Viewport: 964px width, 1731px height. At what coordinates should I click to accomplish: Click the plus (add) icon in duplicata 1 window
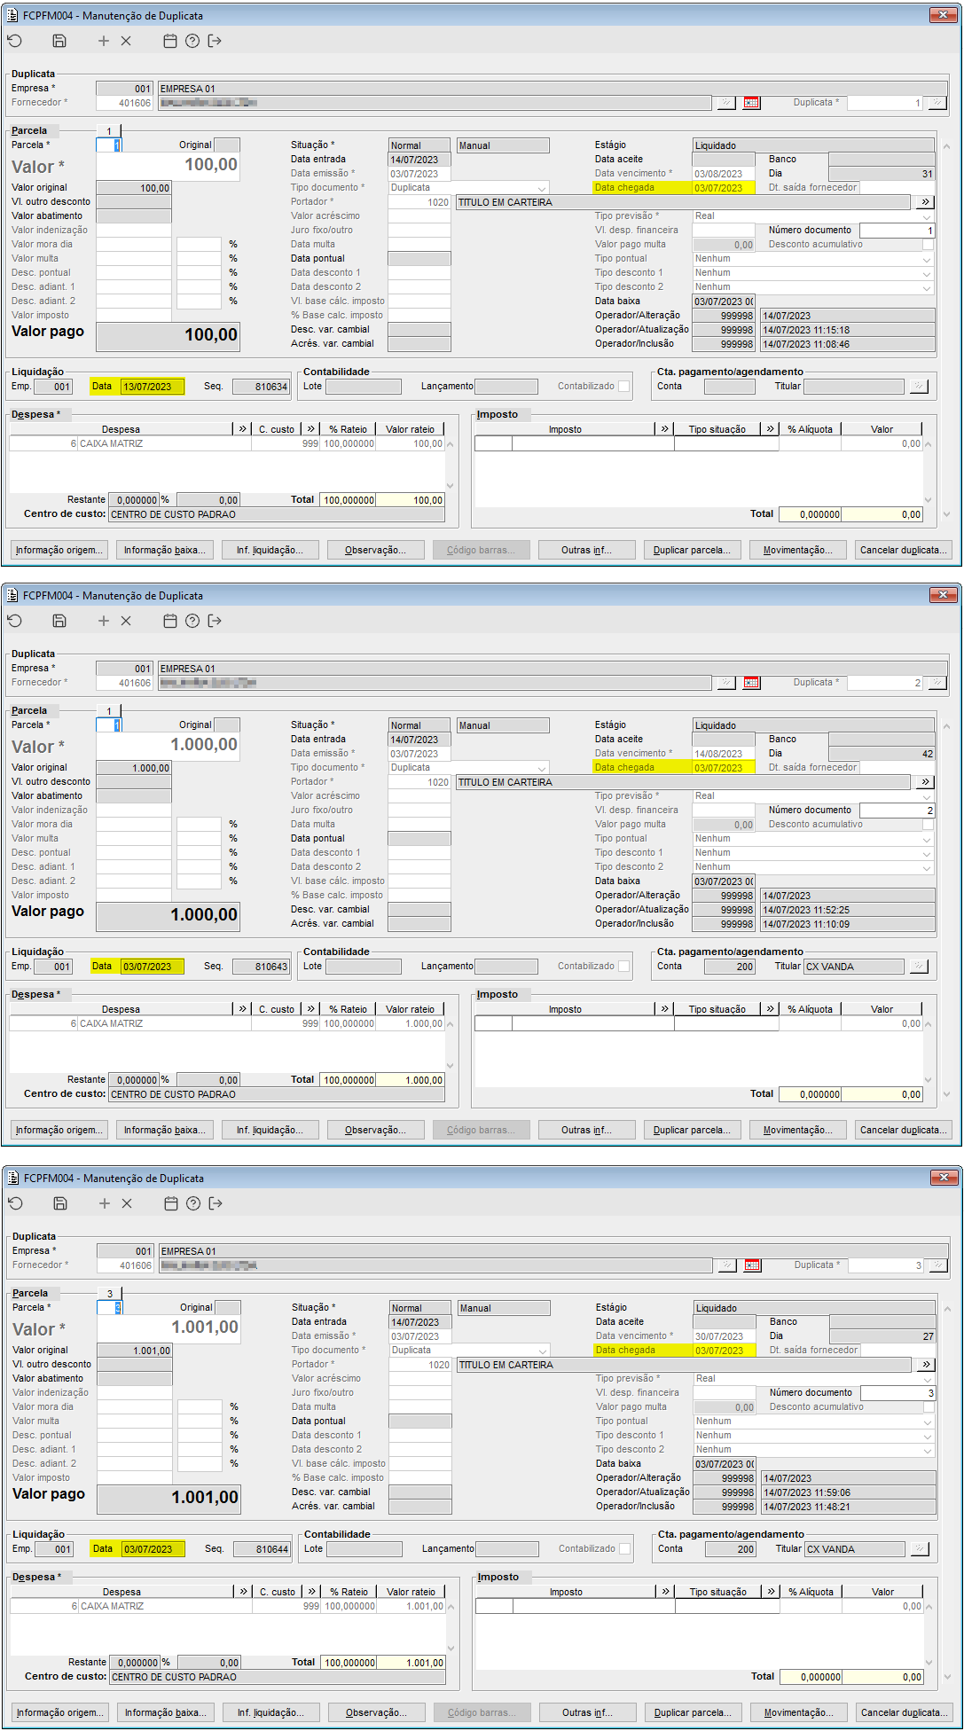(104, 41)
